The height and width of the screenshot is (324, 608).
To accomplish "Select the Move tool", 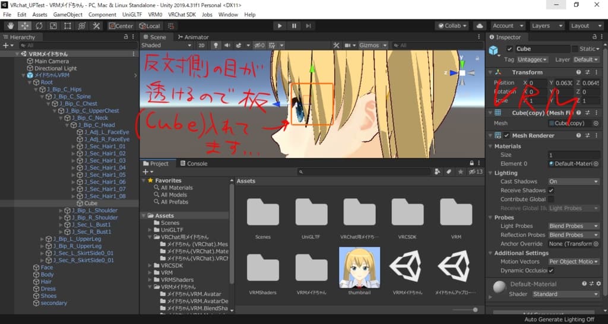I will coord(25,26).
